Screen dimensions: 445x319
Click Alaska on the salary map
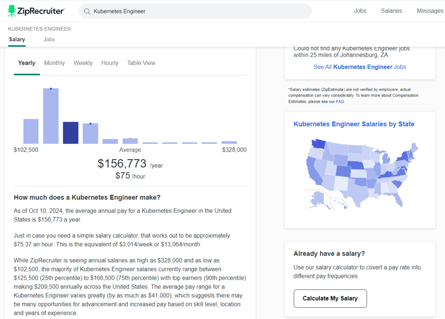click(x=318, y=199)
